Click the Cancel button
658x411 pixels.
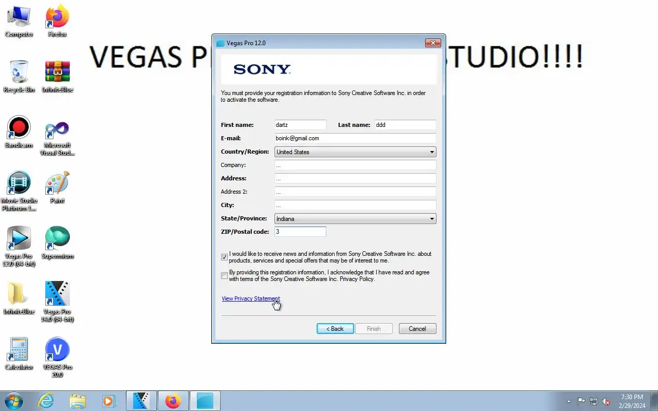(417, 329)
